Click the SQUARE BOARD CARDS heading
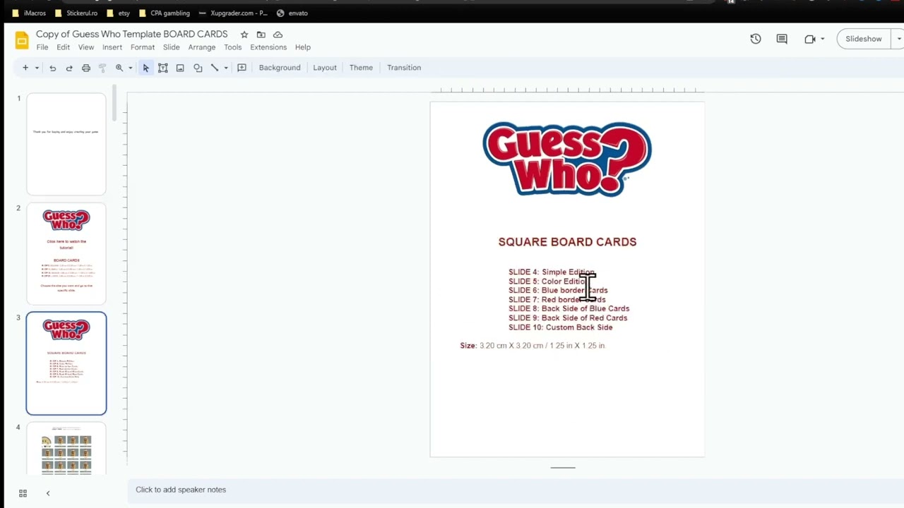Screen dimensions: 904x508 [567, 241]
